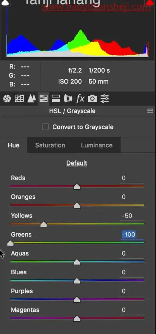
Task: Open the Basic panel aperture icon
Action: (x=7, y=99)
